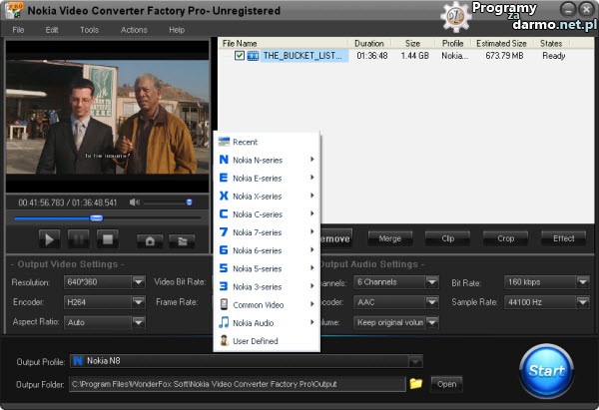
Task: Take a snapshot with the camera icon
Action: point(151,240)
